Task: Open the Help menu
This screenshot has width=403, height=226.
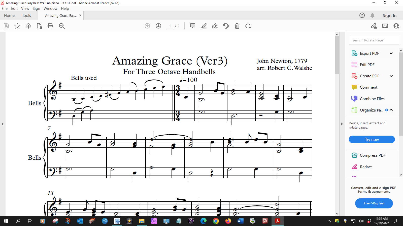Action: [x=65, y=8]
